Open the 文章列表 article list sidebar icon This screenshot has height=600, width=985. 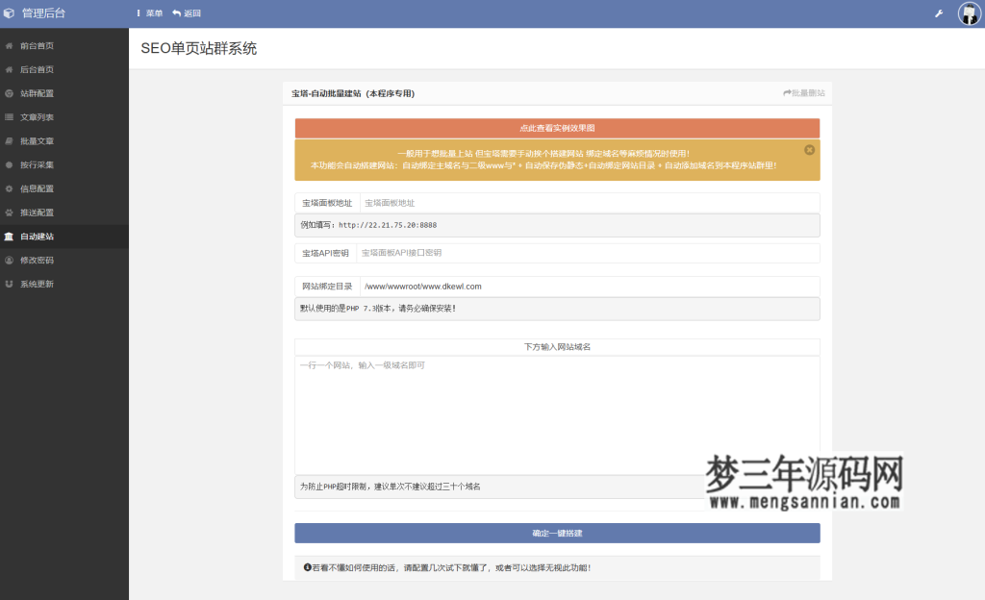[43, 116]
